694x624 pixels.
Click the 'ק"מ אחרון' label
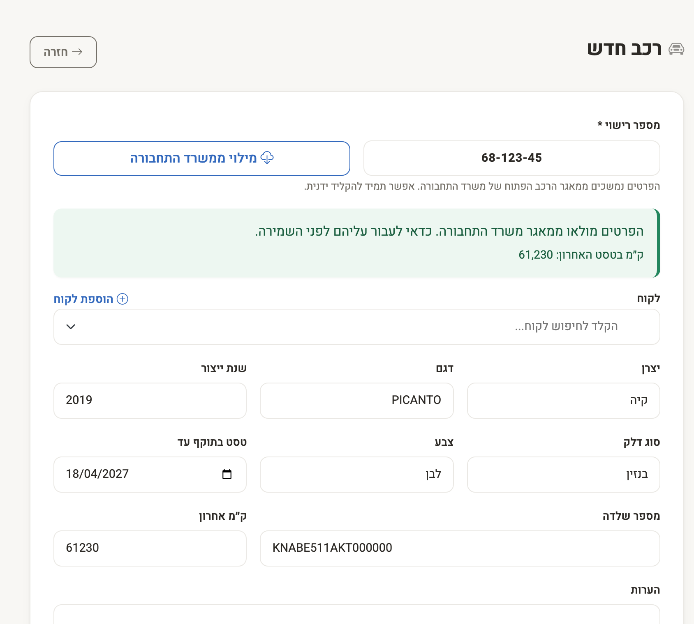[x=223, y=516]
